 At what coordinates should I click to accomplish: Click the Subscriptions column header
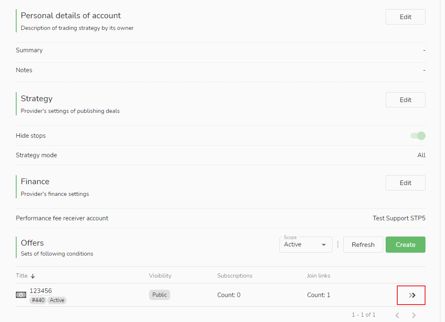[235, 276]
